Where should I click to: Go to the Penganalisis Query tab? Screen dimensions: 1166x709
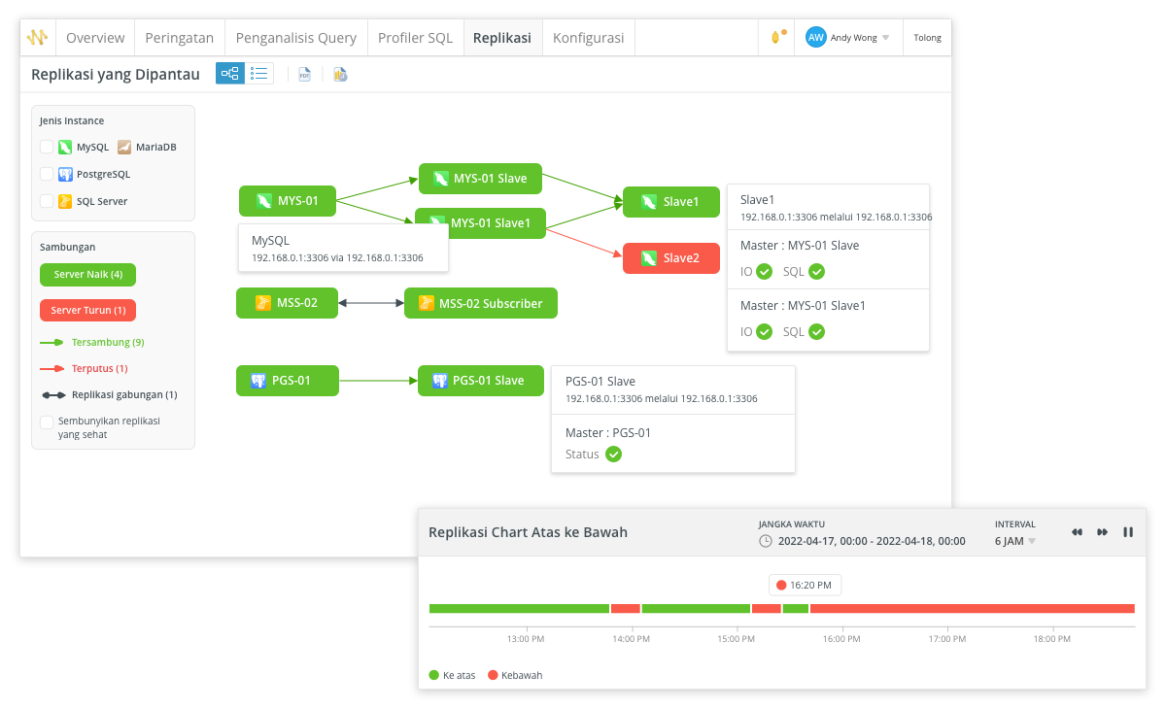click(x=295, y=38)
